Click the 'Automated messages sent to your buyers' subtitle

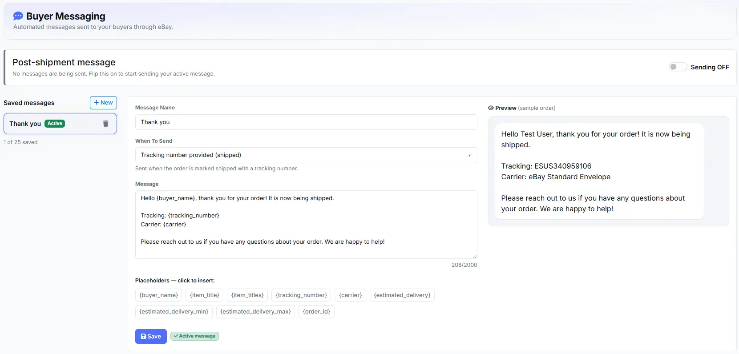93,27
